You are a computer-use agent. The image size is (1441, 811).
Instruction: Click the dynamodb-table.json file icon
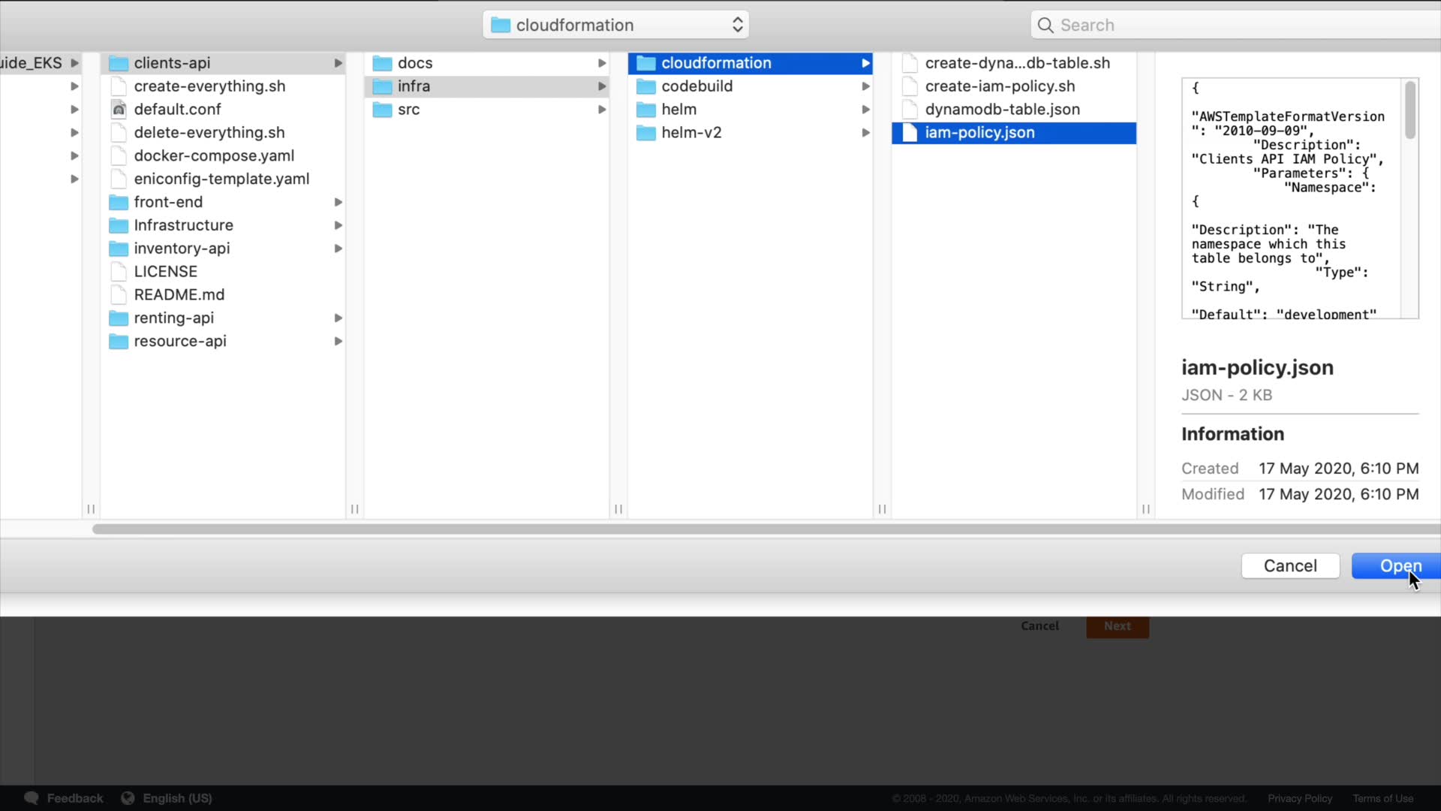[910, 110]
